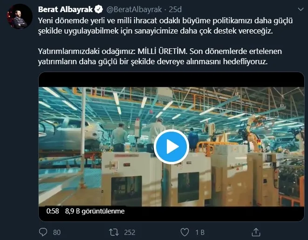Click the blue verified badge
The height and width of the screenshot is (240, 308).
99,9
